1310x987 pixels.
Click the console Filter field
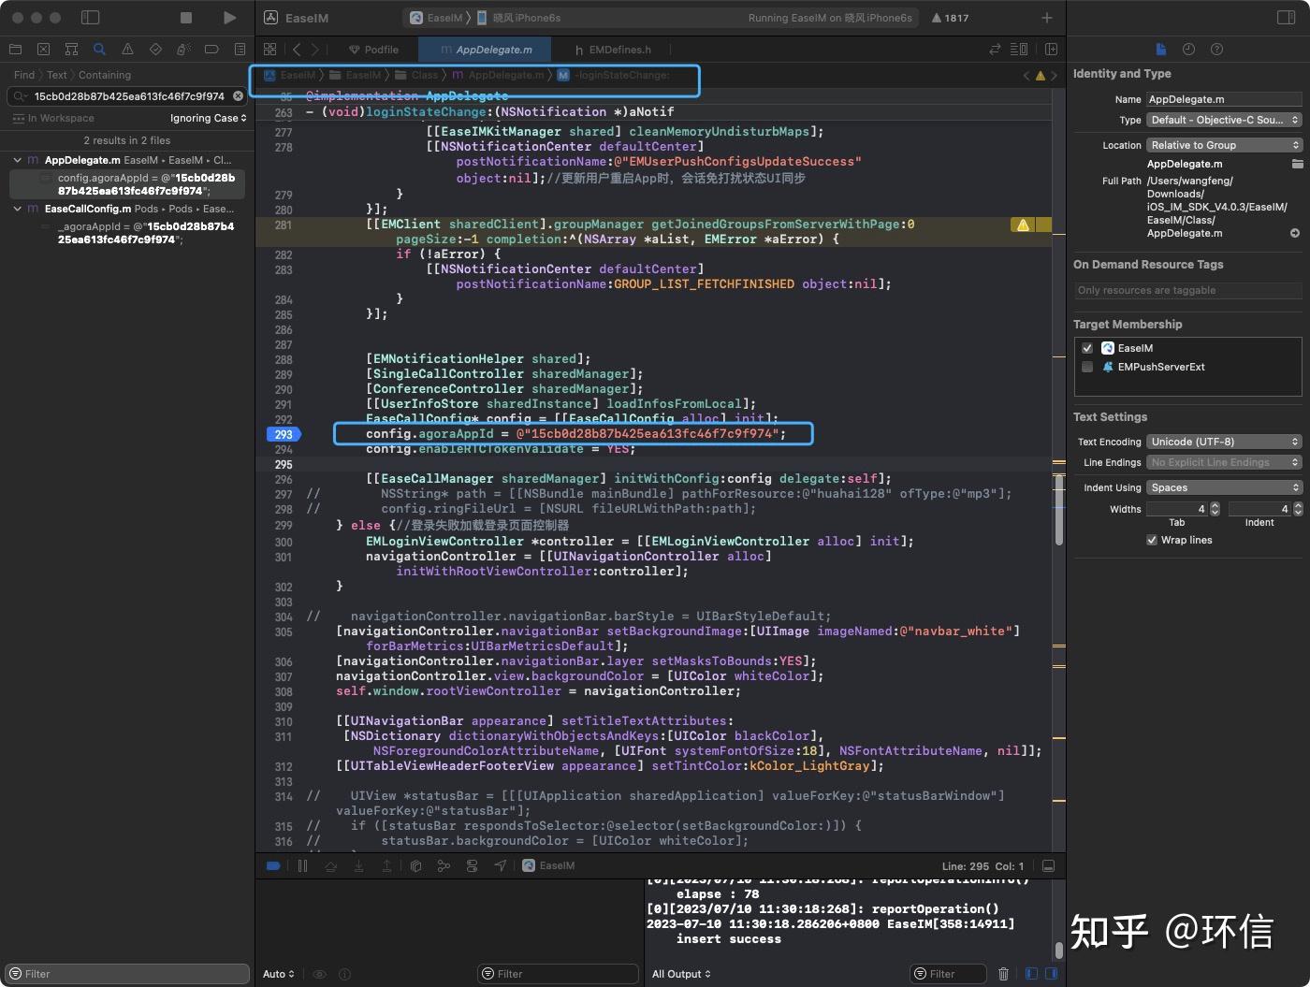pyautogui.click(x=947, y=974)
